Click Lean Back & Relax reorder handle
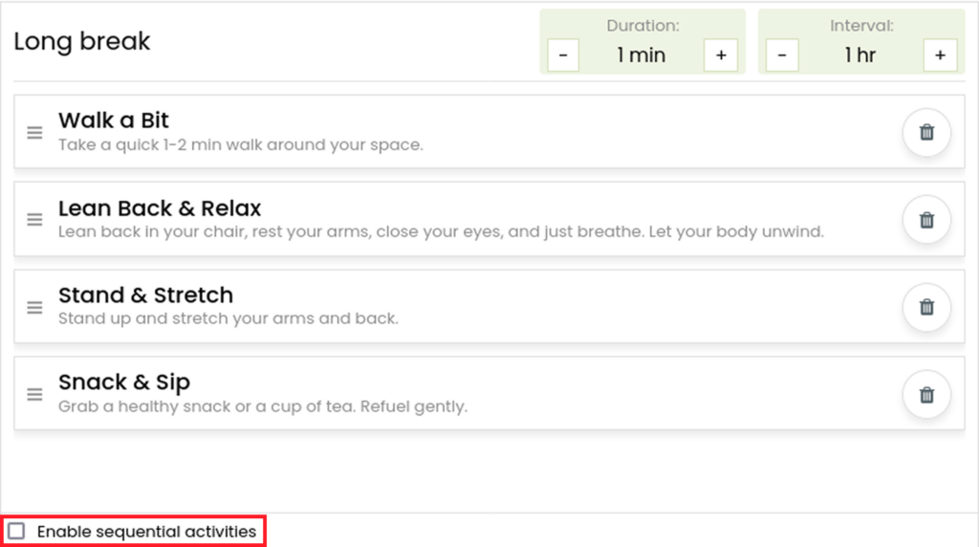Screen dimensions: 979x547 click(x=35, y=220)
